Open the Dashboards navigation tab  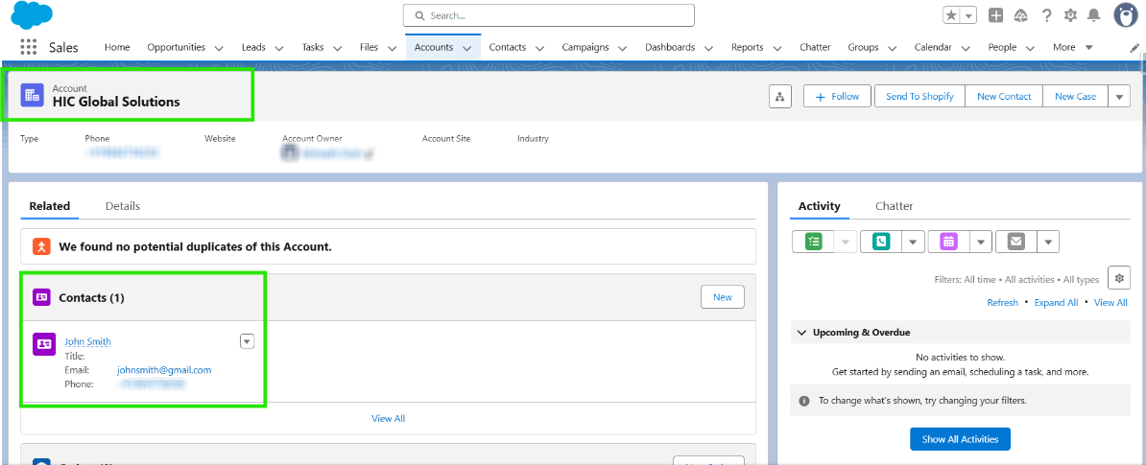coord(670,47)
